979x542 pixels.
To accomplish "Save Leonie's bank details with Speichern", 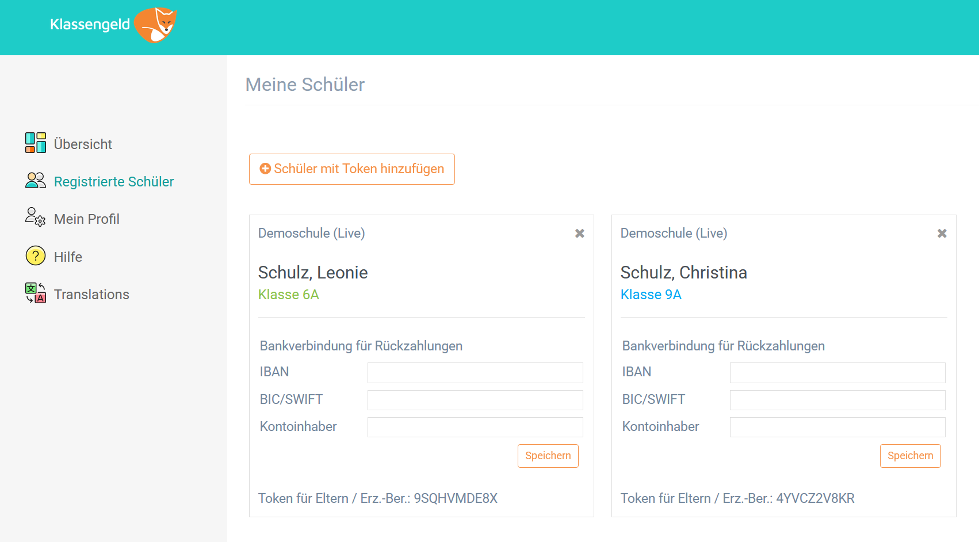I will pos(548,456).
